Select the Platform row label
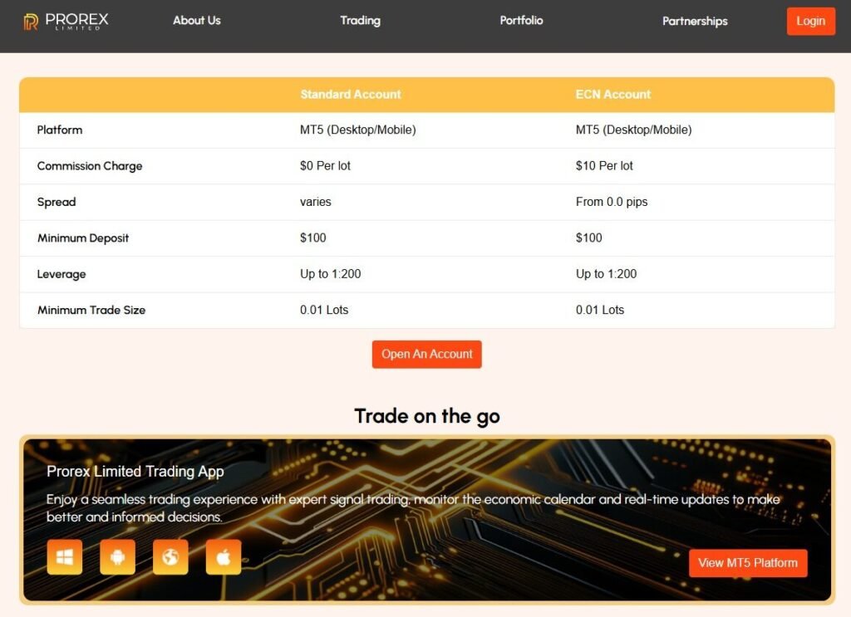This screenshot has width=851, height=617. 59,130
